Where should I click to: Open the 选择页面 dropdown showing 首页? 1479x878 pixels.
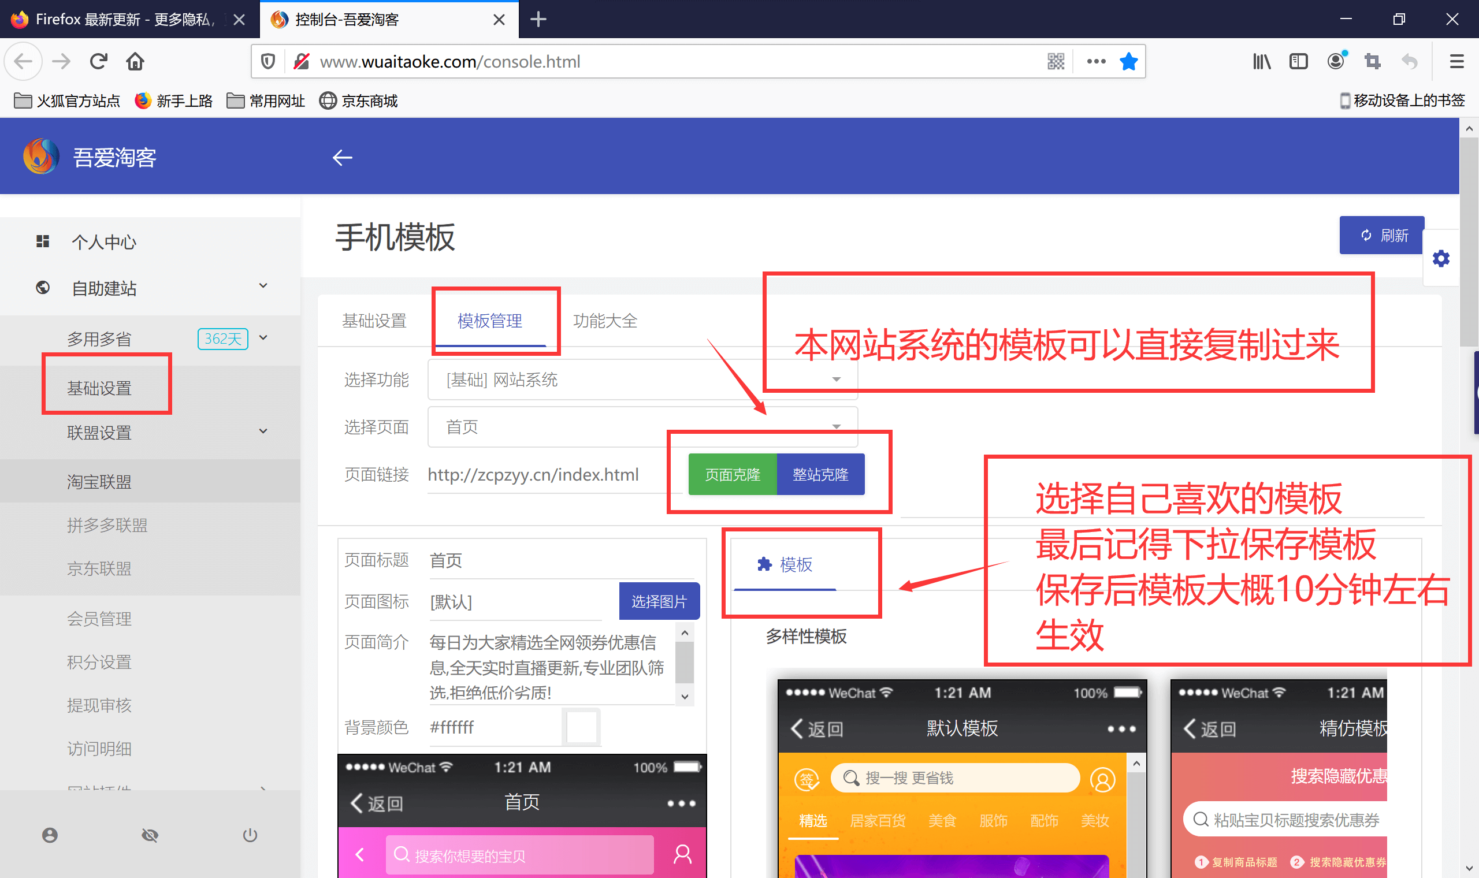click(642, 426)
